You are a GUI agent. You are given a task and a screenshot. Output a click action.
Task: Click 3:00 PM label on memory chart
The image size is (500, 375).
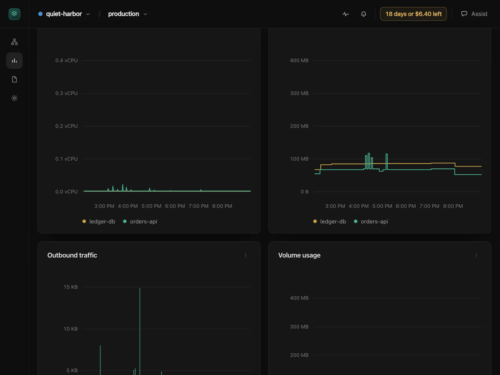335,206
